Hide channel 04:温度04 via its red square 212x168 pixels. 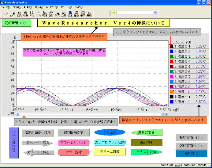point(171,61)
